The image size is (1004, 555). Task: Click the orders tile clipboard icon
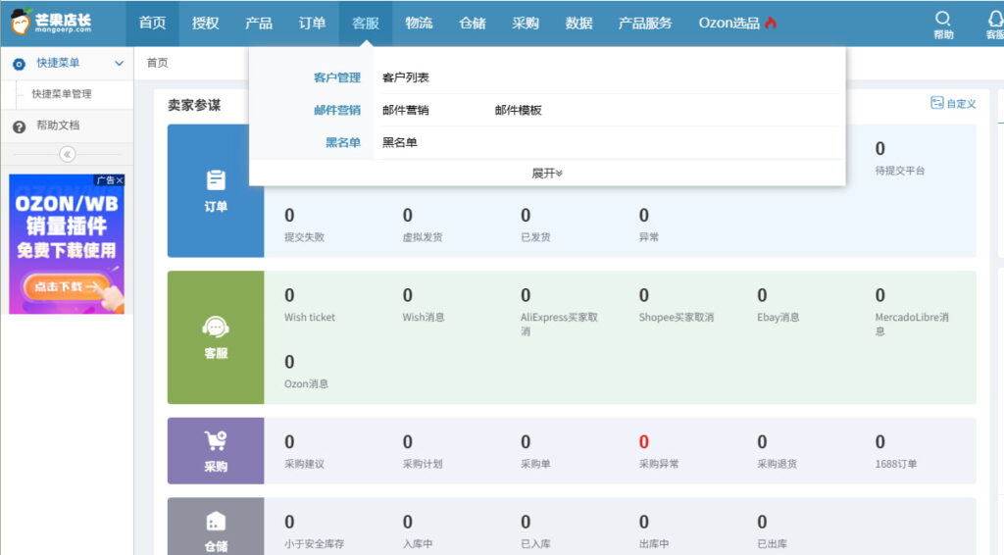coord(216,180)
